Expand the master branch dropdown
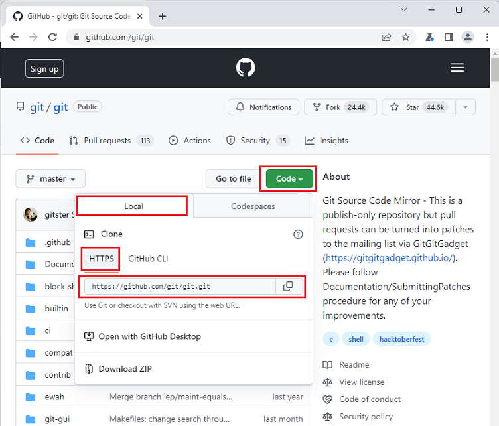 [50, 178]
